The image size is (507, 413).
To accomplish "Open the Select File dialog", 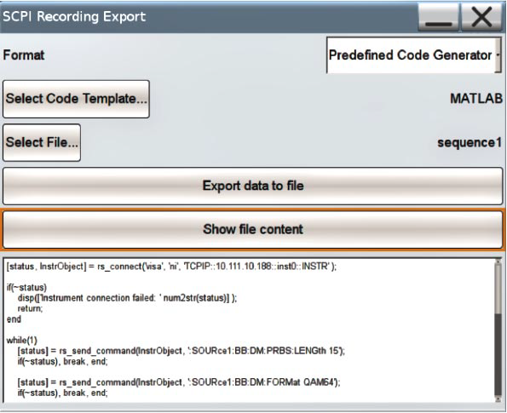I will [42, 142].
